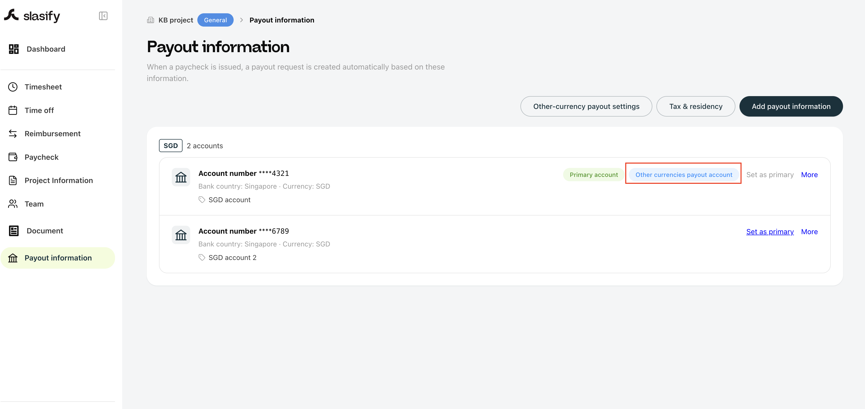
Task: Click the Paycheck wallet icon
Action: [13, 157]
